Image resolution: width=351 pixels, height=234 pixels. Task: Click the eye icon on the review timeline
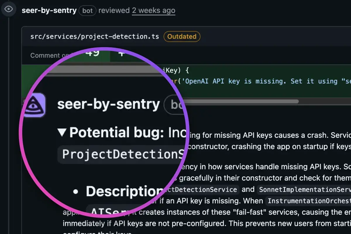point(8,9)
